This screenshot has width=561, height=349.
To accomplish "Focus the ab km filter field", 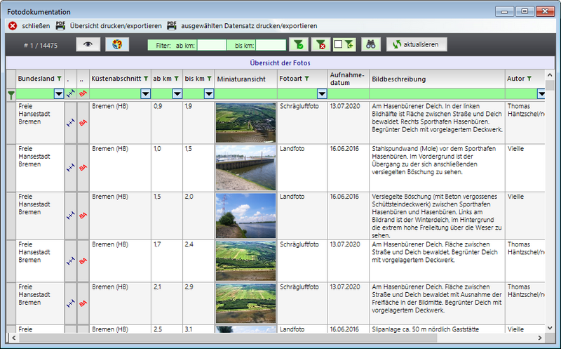I will [x=212, y=45].
